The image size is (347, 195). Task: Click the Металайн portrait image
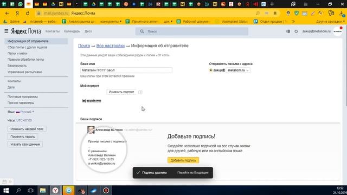[92, 101]
